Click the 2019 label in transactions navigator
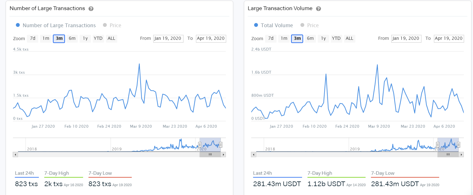This screenshot has height=195, width=473. tap(117, 149)
